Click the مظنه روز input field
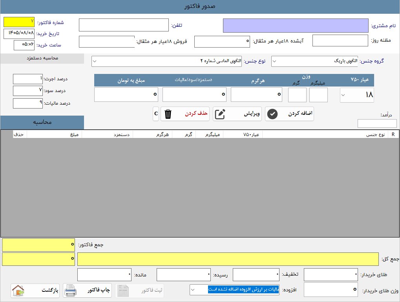Image resolution: width=400 pixels, height=302 pixels. click(340, 41)
